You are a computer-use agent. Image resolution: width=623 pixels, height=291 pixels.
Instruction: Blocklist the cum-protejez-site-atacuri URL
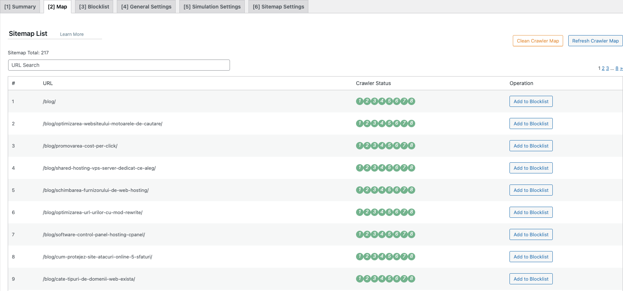pos(531,257)
